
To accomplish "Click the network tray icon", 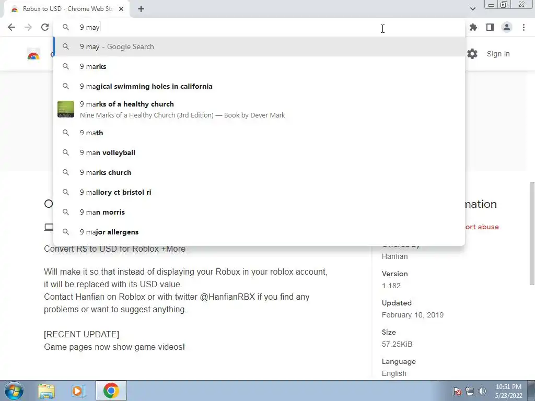I will [x=470, y=391].
